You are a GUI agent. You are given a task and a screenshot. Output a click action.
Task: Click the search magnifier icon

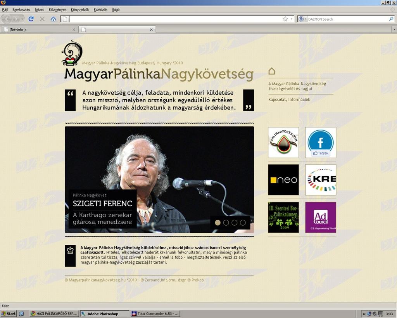point(391,19)
